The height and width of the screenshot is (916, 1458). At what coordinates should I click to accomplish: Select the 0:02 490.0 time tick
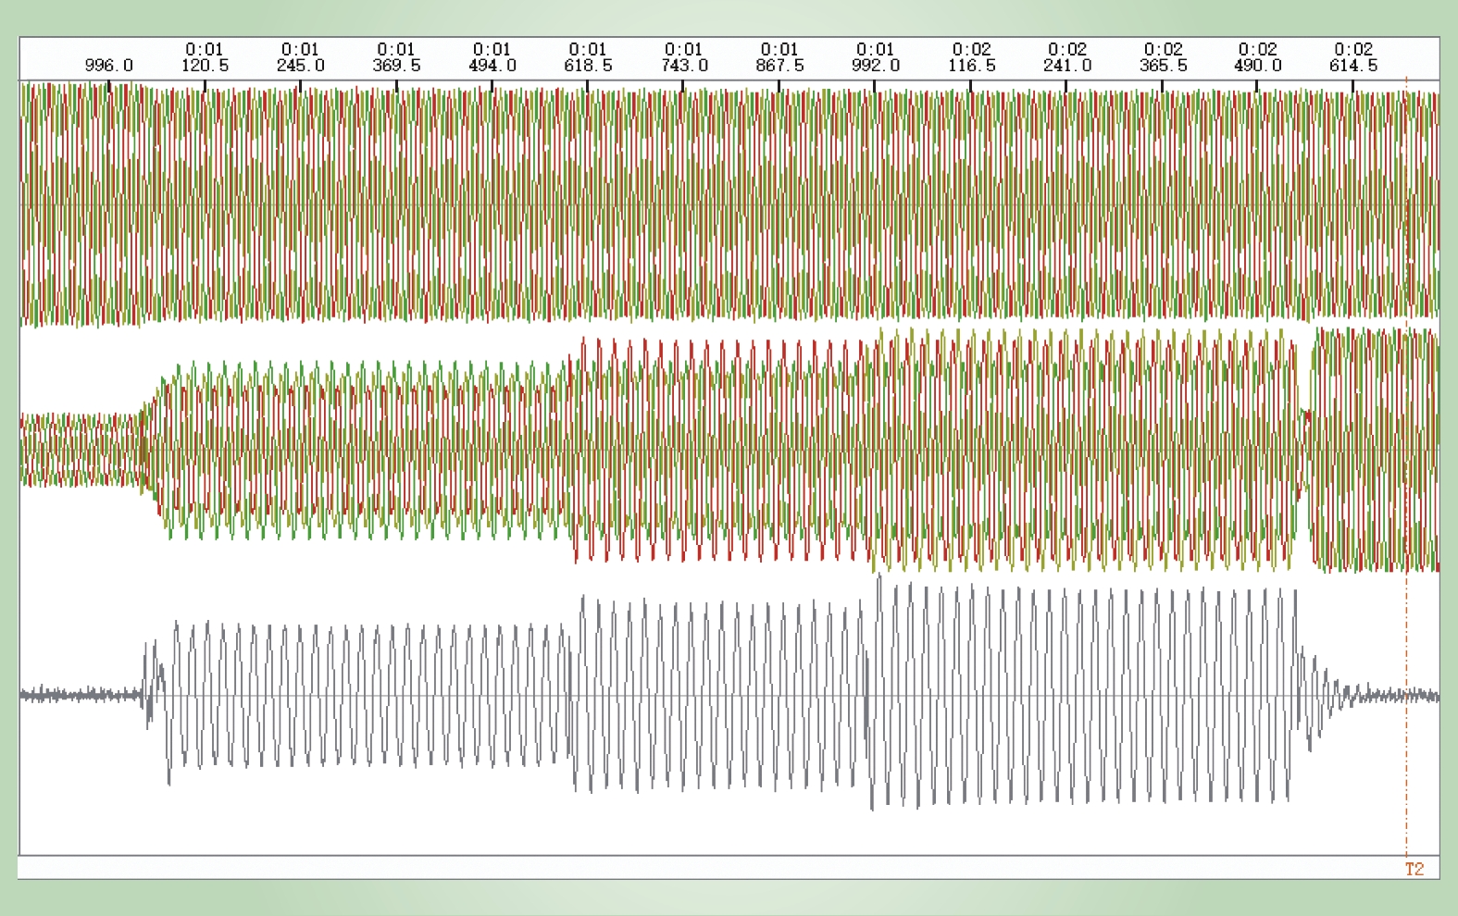click(1257, 57)
